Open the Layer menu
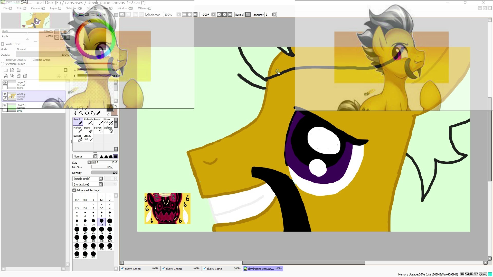The image size is (493, 277). (x=55, y=8)
